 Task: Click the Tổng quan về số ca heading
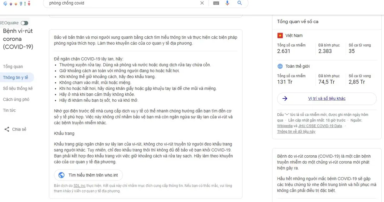(x=298, y=21)
